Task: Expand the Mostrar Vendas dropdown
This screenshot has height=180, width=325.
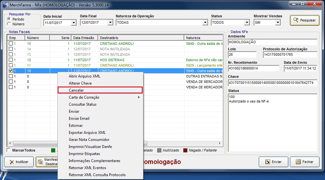Action: click(x=278, y=23)
